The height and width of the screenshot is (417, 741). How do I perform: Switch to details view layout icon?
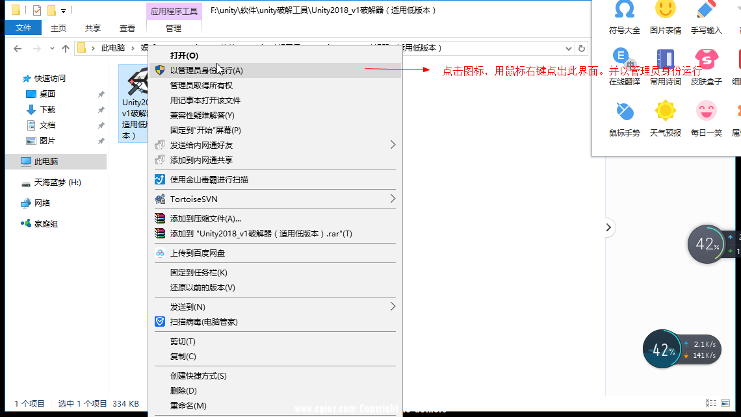coord(710,403)
